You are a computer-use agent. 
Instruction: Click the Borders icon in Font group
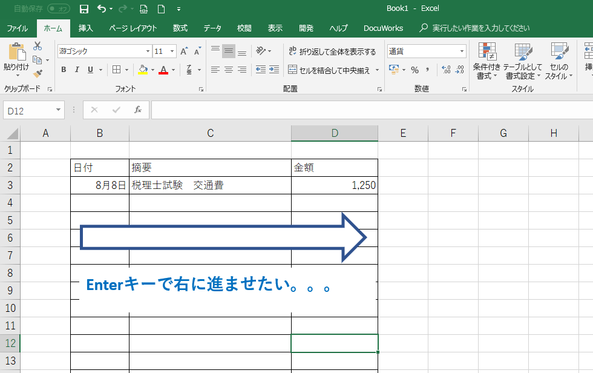(117, 70)
